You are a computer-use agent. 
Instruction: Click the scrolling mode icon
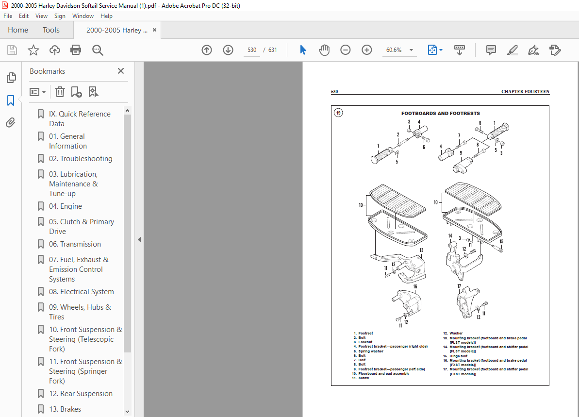tap(459, 50)
